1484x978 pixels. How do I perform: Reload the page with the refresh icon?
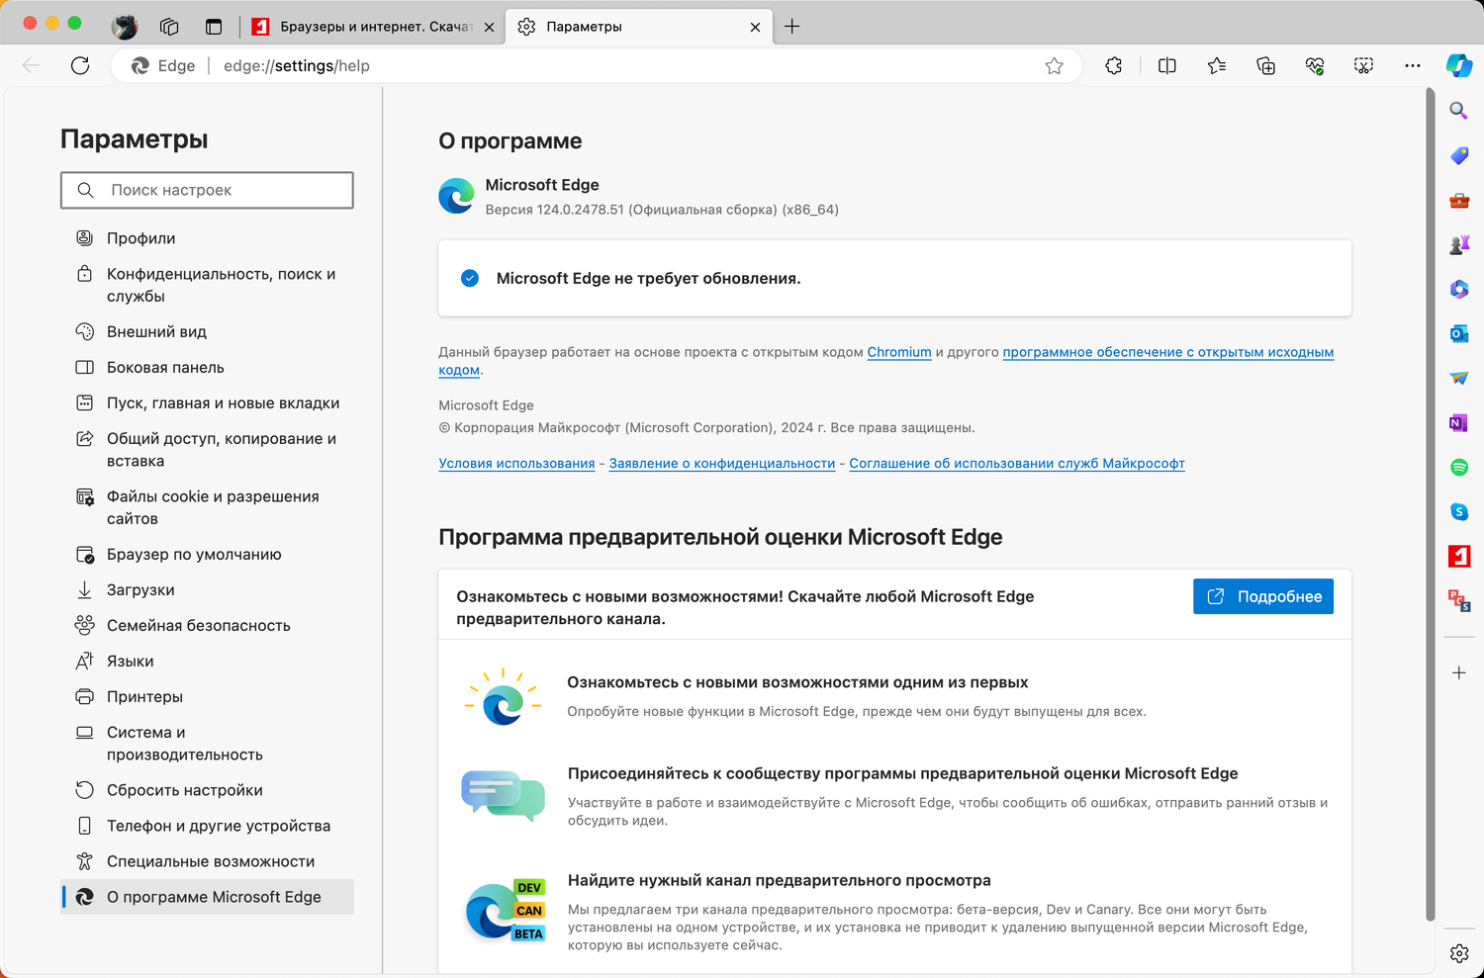(80, 66)
